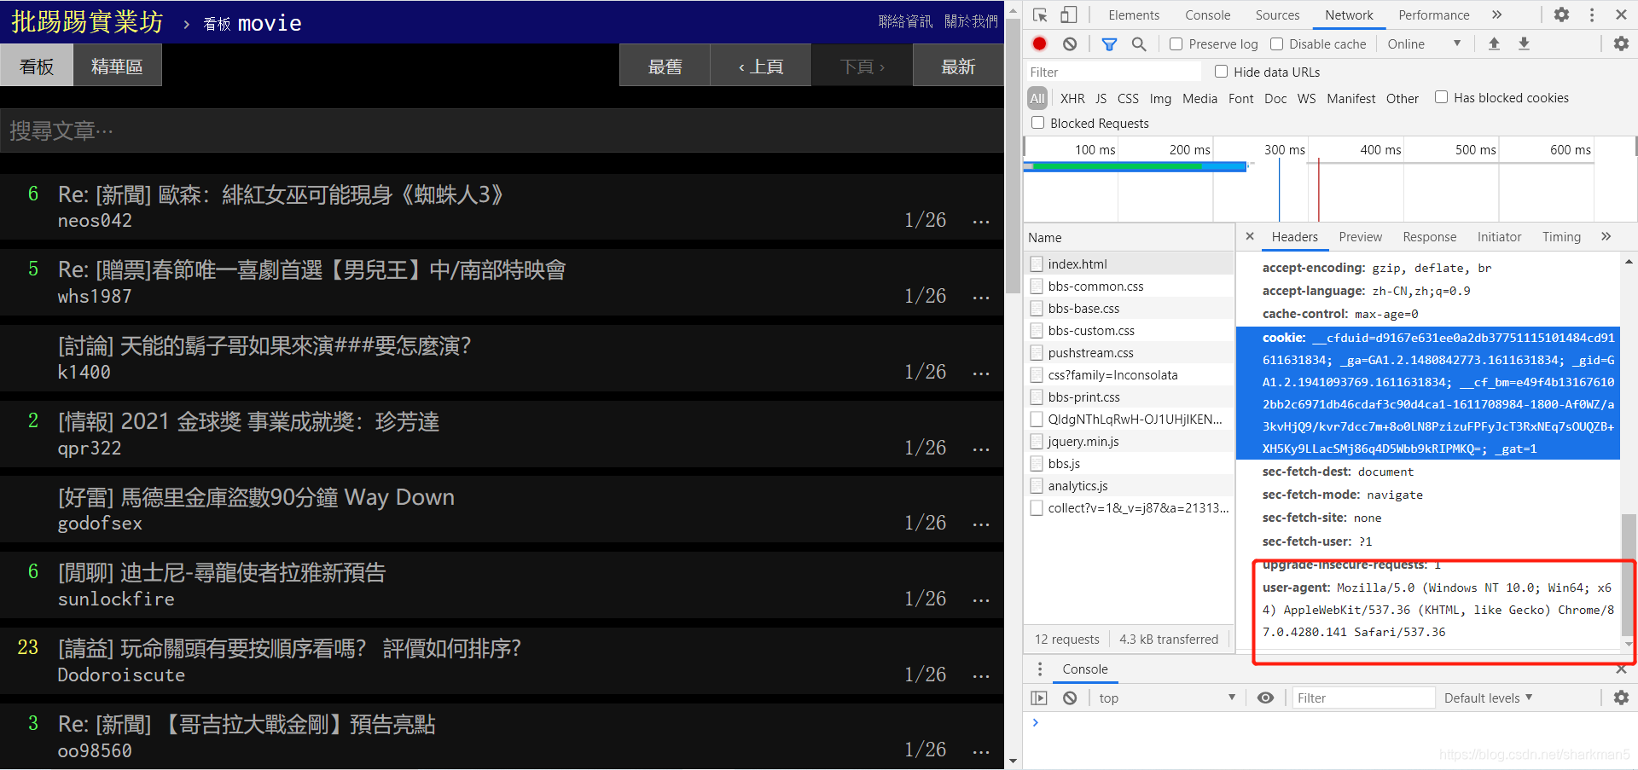This screenshot has height=770, width=1638.
Task: Click the import HAR file upload icon
Action: 1494,43
